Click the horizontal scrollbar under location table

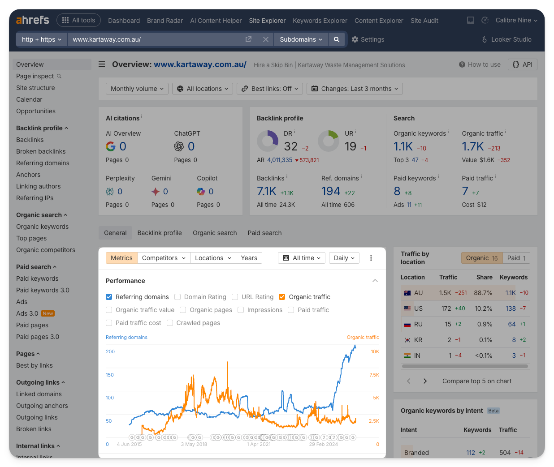465,366
